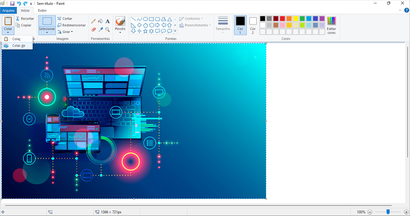Collapse the ribbon with the chevron
Viewport: 410px width, 216px height.
point(400,10)
